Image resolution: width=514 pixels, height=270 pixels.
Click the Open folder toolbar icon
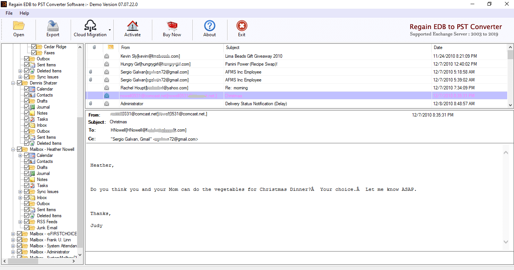pyautogui.click(x=19, y=26)
